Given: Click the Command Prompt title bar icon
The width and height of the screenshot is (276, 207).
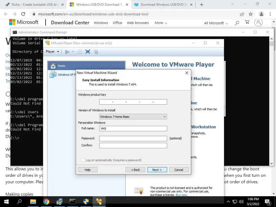Looking at the screenshot, I should (x=15, y=32).
